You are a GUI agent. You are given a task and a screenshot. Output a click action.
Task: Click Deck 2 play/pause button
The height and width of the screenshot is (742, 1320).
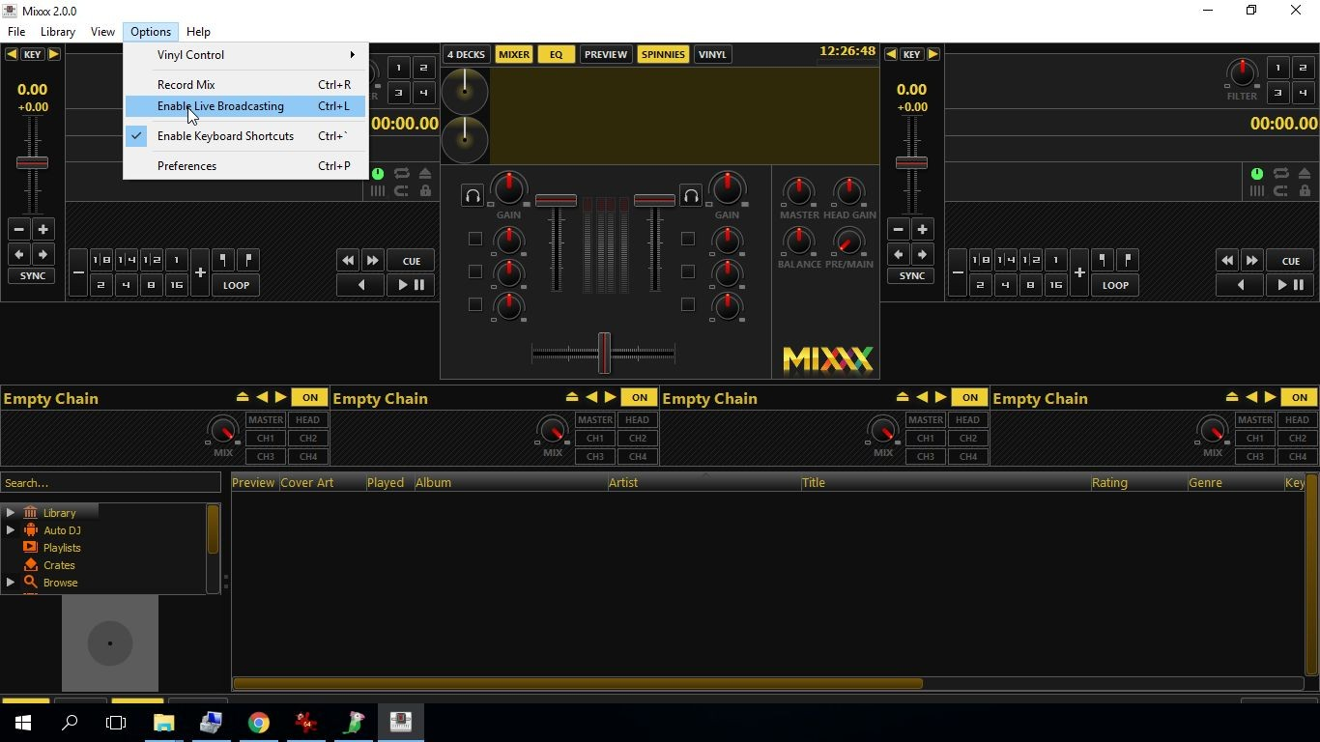[1290, 285]
